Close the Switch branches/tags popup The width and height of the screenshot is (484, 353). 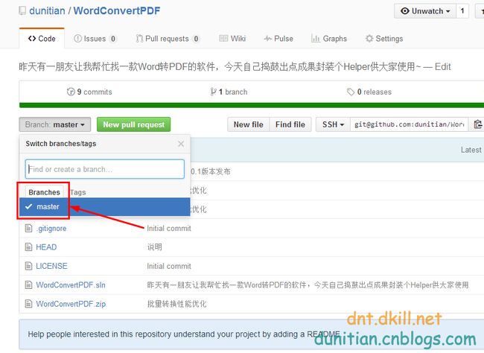tap(181, 144)
